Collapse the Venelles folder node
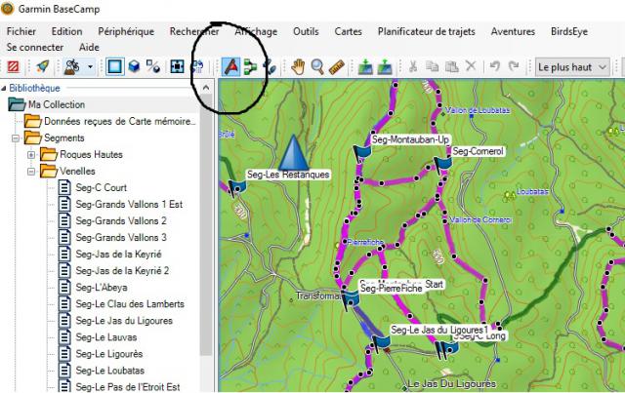Image resolution: width=625 pixels, height=393 pixels. tap(31, 172)
